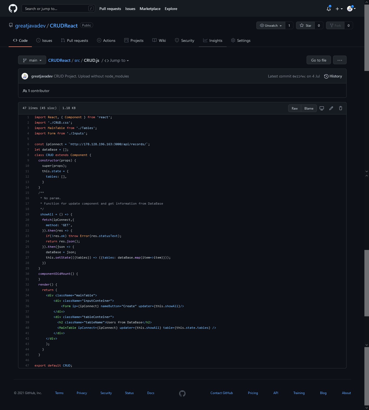The width and height of the screenshot is (369, 410).
Task: Click the Blame button
Action: pos(309,108)
